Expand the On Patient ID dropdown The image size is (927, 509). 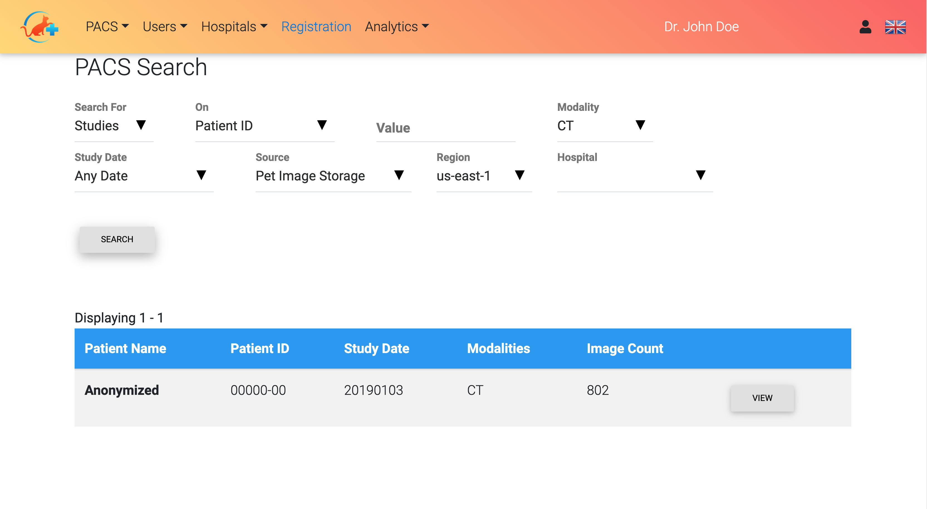click(264, 126)
